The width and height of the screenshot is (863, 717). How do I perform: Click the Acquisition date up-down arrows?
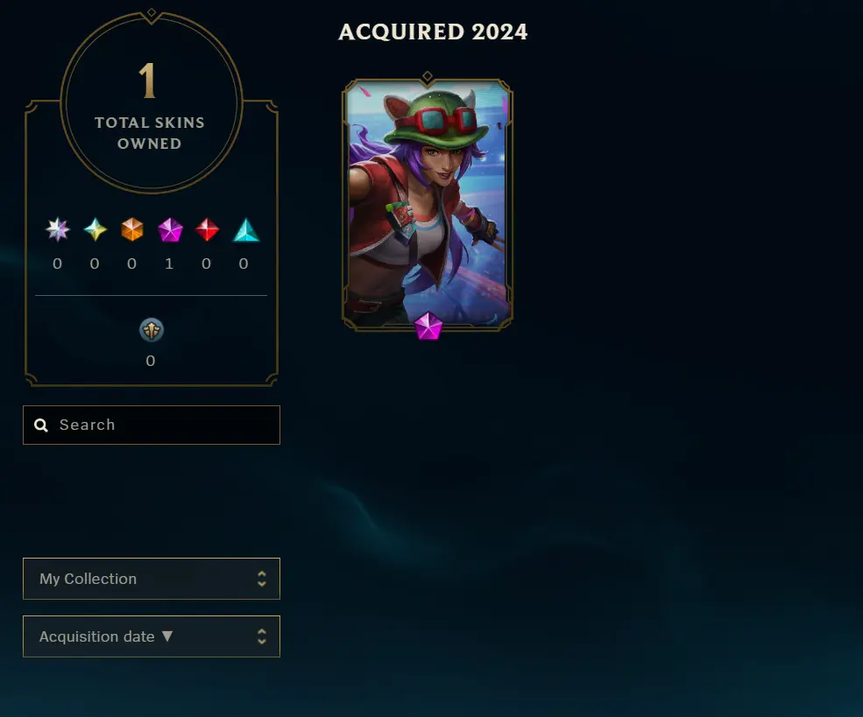pyautogui.click(x=262, y=636)
